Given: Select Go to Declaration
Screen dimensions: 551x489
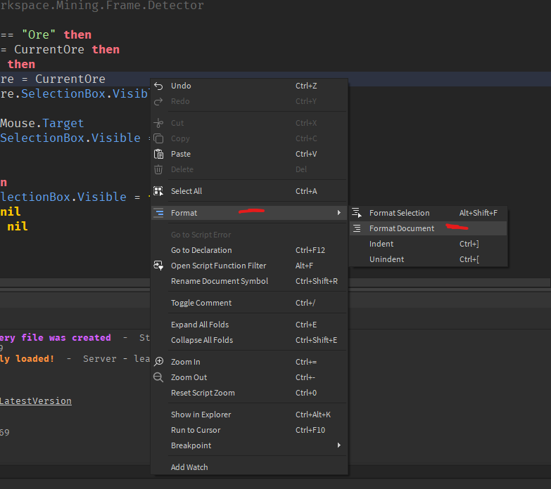Looking at the screenshot, I should [x=201, y=250].
